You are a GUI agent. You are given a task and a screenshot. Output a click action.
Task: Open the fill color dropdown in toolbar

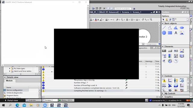98,19
